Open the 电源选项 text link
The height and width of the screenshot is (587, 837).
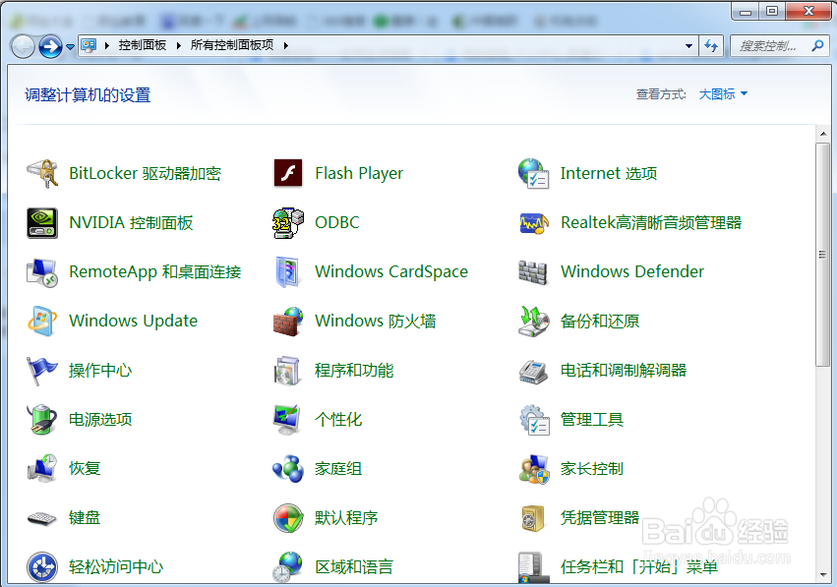pyautogui.click(x=100, y=420)
